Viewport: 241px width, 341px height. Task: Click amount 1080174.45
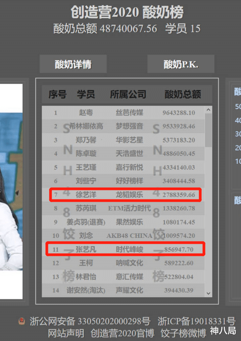click(179, 222)
